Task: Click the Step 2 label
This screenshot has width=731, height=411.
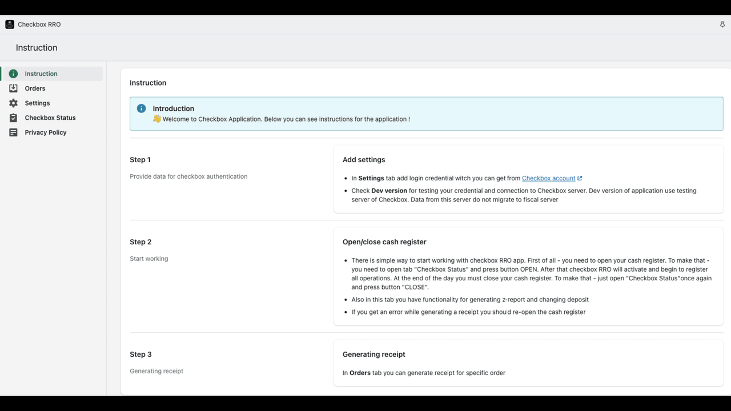Action: coord(140,242)
